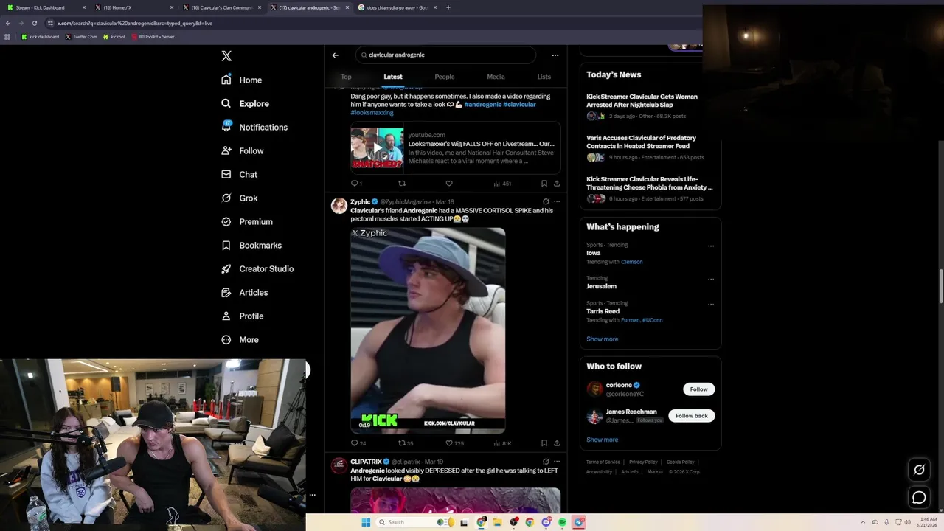
Task: Open Chat in the X sidebar
Action: pyautogui.click(x=240, y=174)
